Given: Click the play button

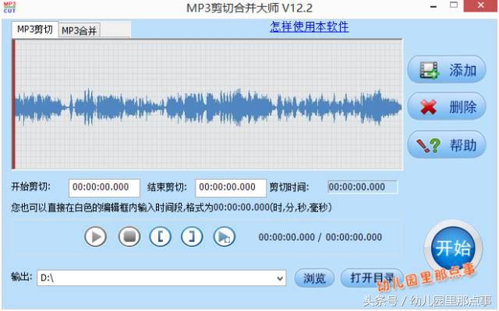Looking at the screenshot, I should (95, 236).
